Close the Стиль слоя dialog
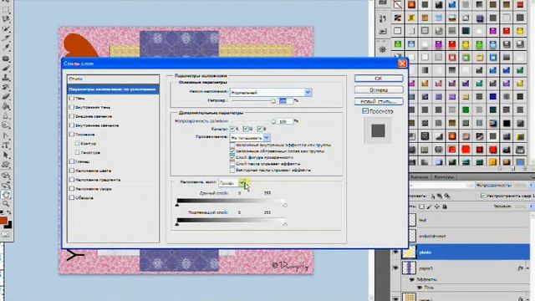Image resolution: width=535 pixels, height=301 pixels. point(402,64)
